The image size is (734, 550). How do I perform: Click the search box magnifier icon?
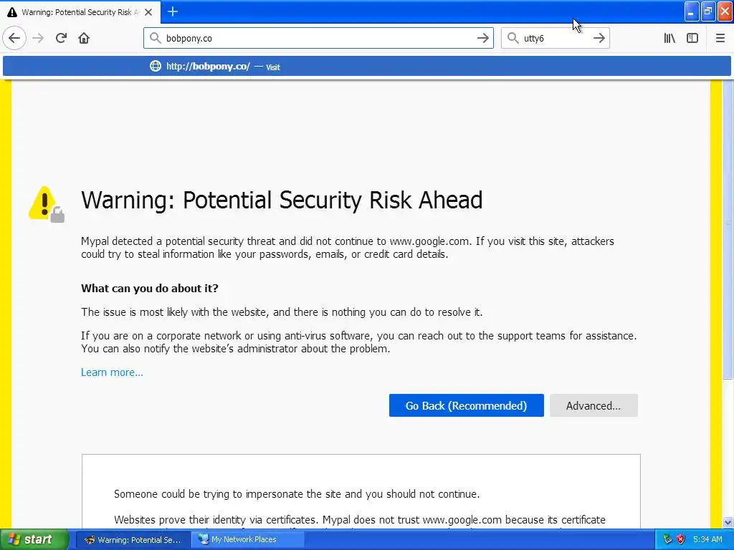point(513,38)
